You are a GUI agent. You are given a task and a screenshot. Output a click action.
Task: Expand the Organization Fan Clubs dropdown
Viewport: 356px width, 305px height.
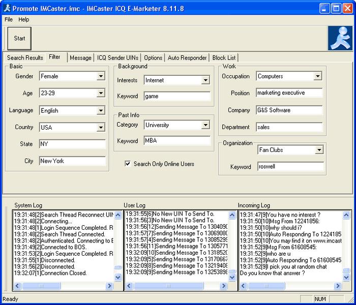pyautogui.click(x=319, y=150)
